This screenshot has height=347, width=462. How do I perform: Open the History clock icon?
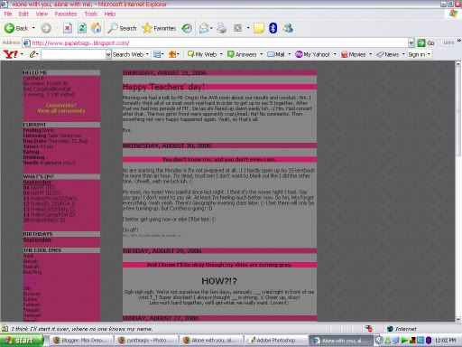(x=187, y=28)
